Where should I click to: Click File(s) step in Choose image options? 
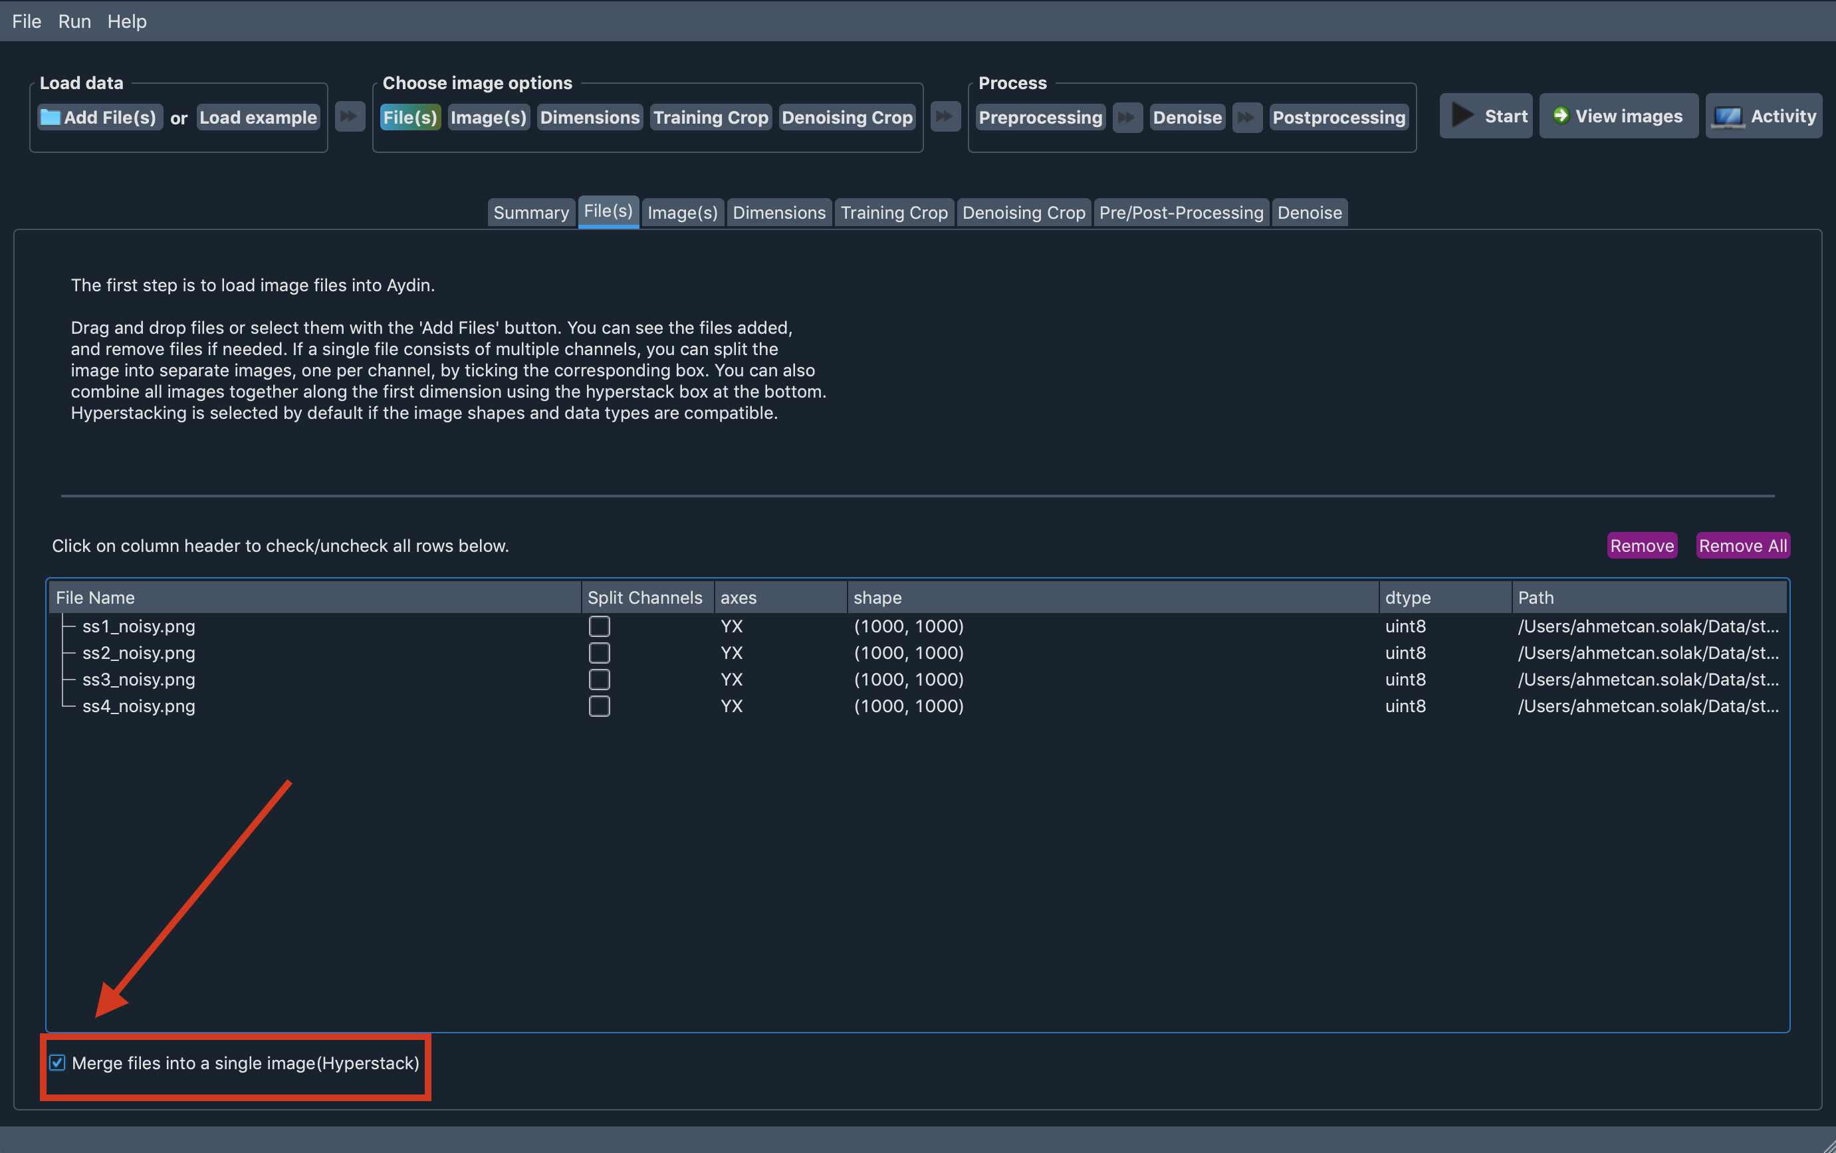[x=410, y=118]
